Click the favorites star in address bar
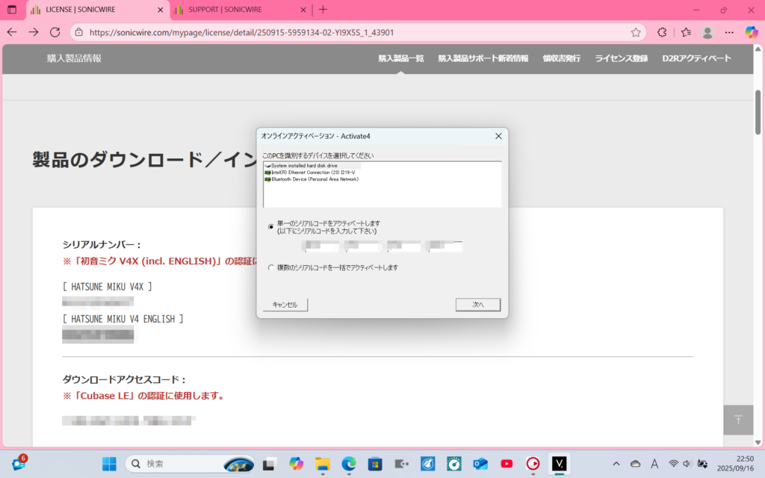This screenshot has width=765, height=478. [636, 32]
